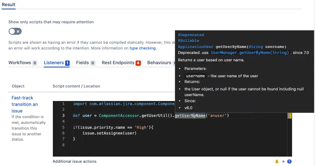Click the yellow warning icon below editor

(276, 162)
